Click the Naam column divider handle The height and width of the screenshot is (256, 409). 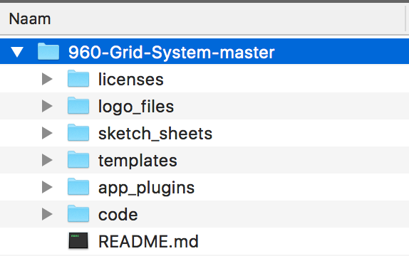[x=406, y=18]
